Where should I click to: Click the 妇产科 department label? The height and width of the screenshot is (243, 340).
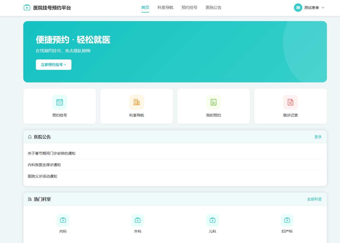point(287,231)
